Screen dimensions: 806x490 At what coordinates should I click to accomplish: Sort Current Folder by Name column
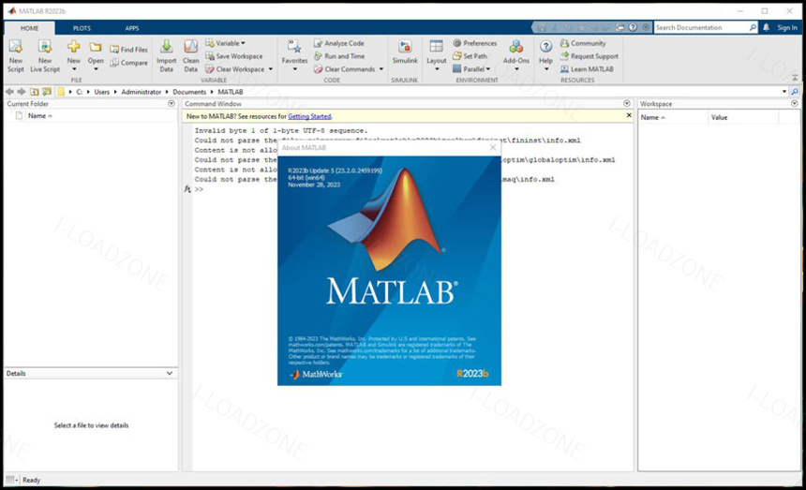click(x=40, y=115)
